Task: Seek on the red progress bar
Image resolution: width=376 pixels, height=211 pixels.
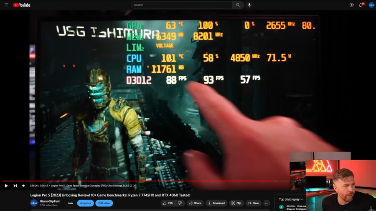Action: 153,181
